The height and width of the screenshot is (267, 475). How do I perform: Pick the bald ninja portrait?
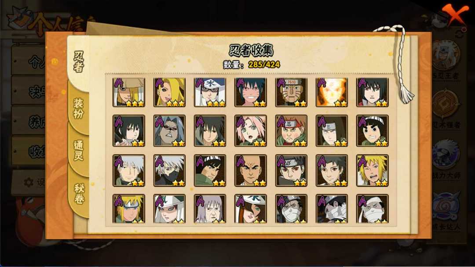pos(251,170)
